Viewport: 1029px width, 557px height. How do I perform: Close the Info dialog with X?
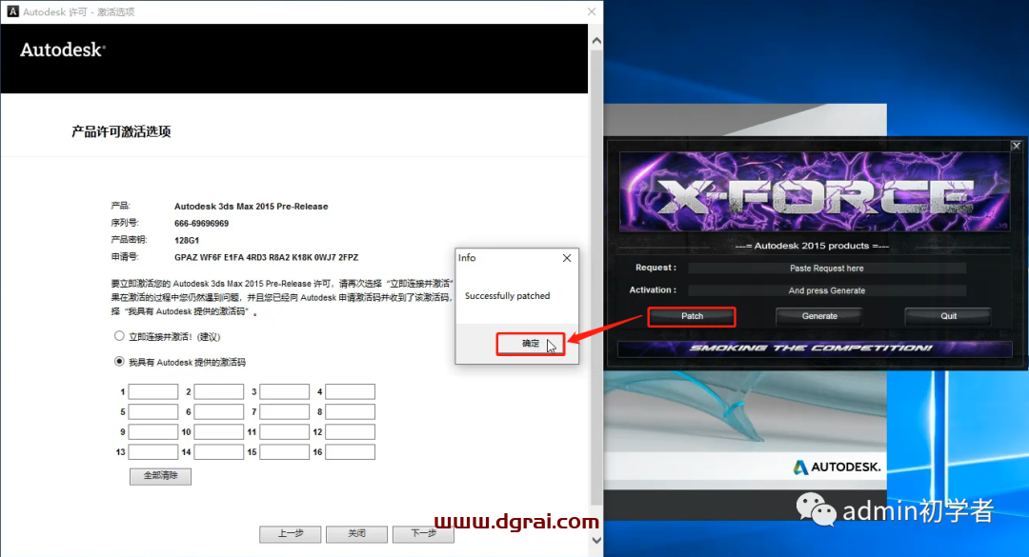click(567, 258)
